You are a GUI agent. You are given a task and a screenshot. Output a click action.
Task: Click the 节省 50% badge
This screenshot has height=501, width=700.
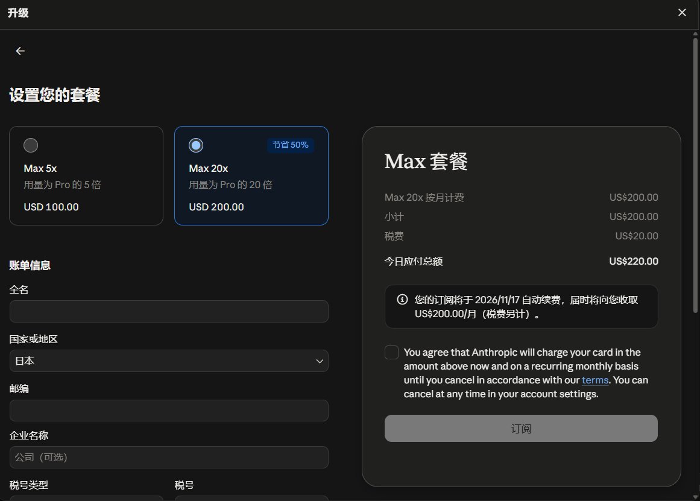point(291,145)
